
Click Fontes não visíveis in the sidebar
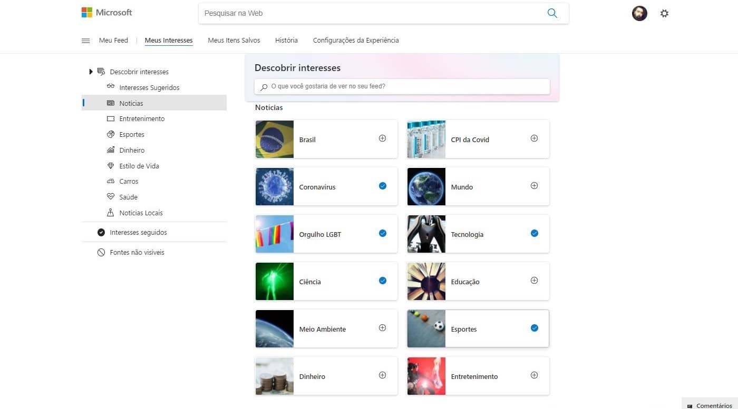[x=137, y=252]
